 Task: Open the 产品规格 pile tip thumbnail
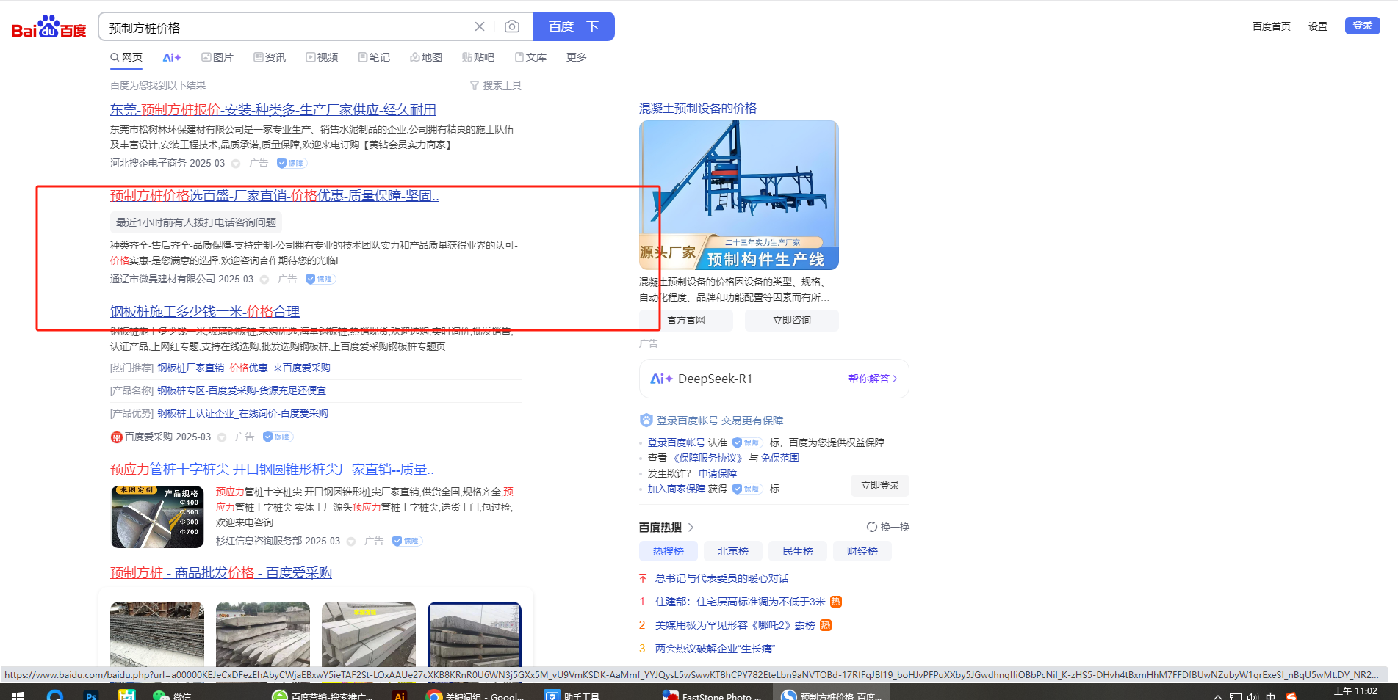pos(157,517)
